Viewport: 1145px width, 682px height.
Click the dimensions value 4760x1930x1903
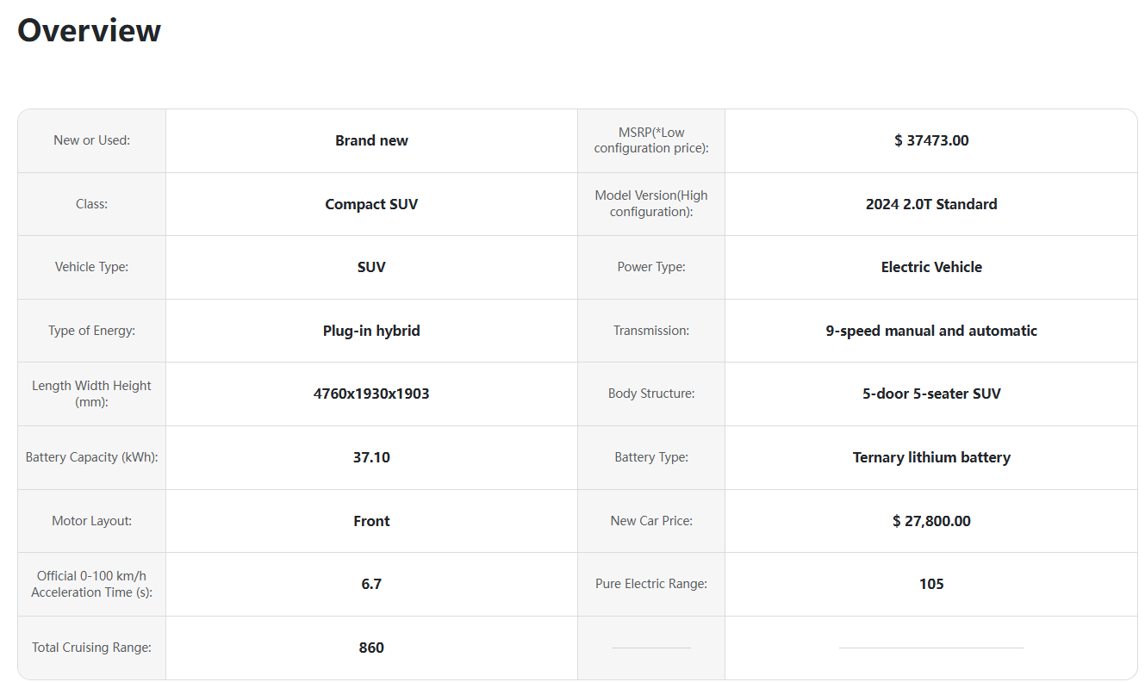(x=371, y=394)
